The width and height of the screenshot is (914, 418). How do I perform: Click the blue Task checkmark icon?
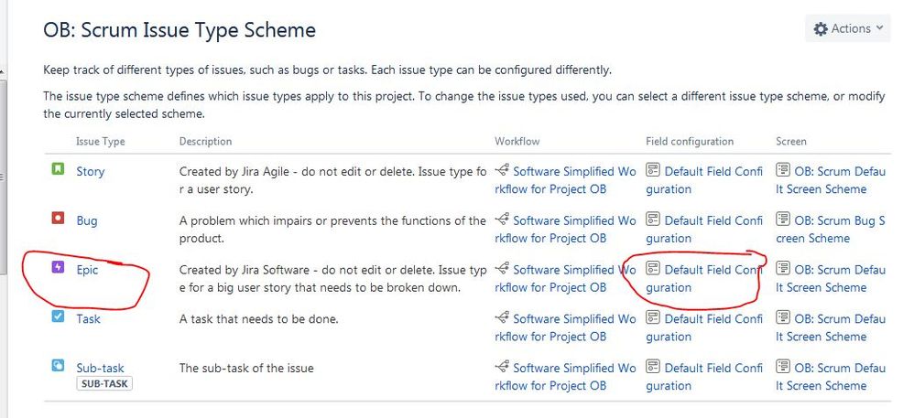pyautogui.click(x=58, y=317)
